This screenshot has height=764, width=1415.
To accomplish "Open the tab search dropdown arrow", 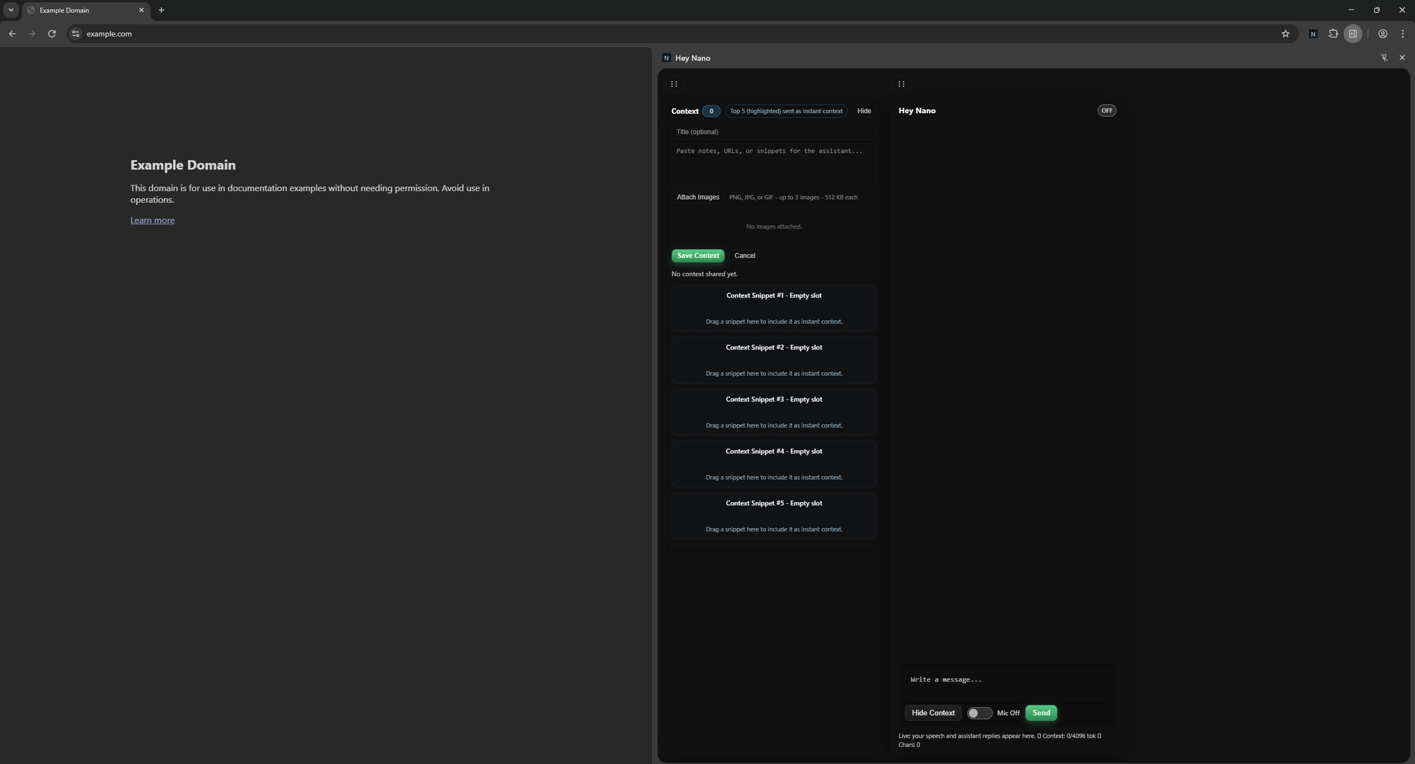I will pyautogui.click(x=11, y=10).
